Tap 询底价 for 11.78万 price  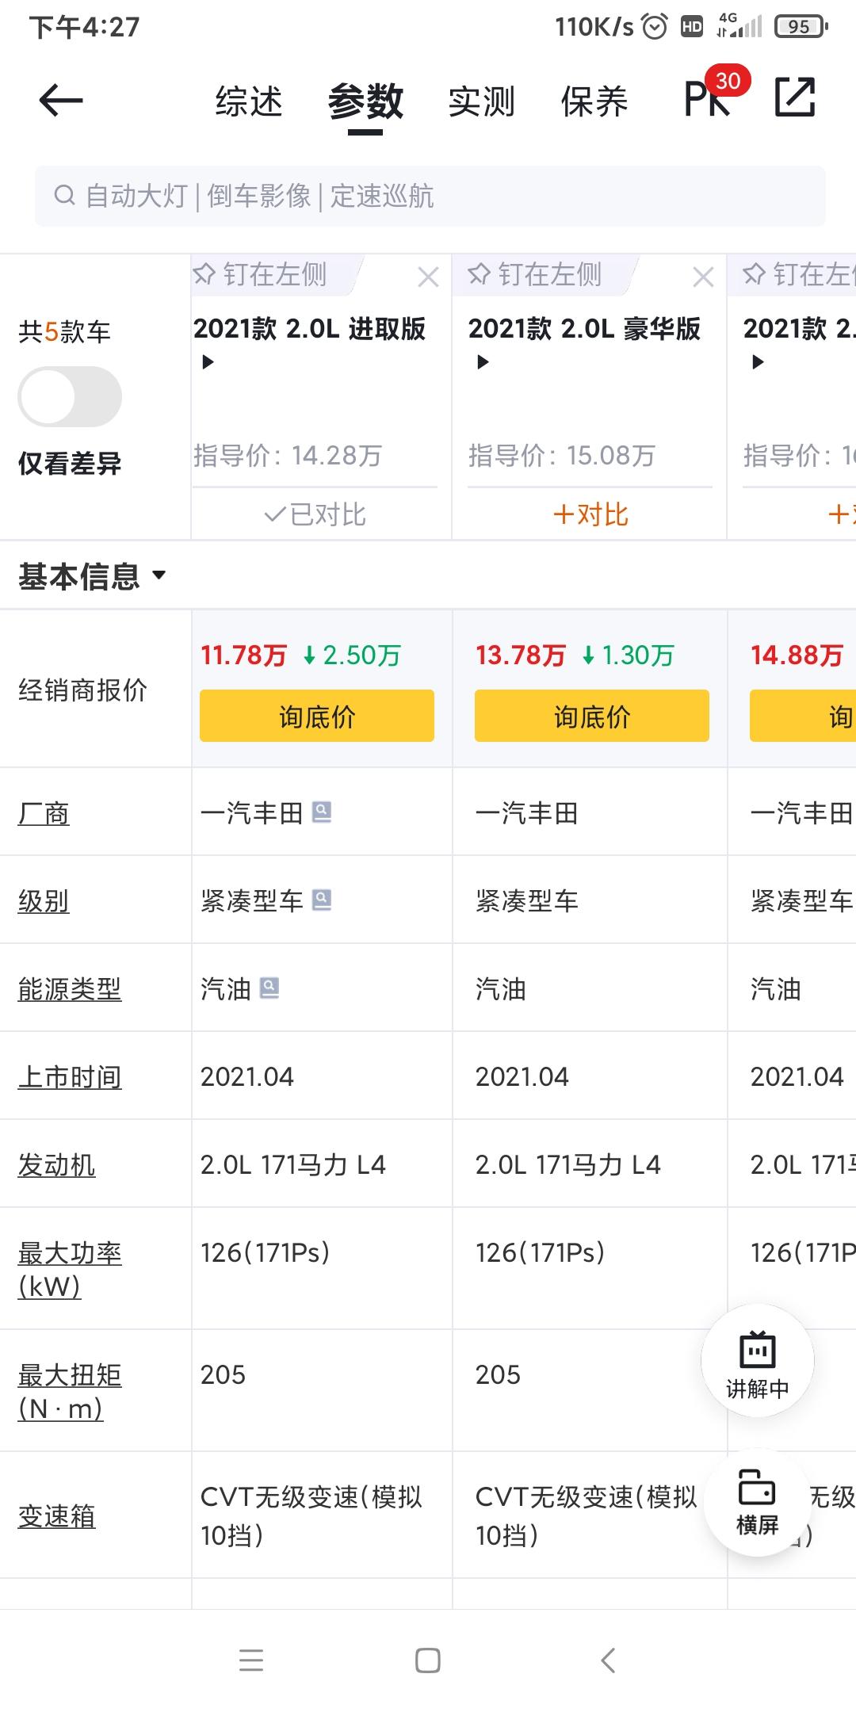coord(317,716)
